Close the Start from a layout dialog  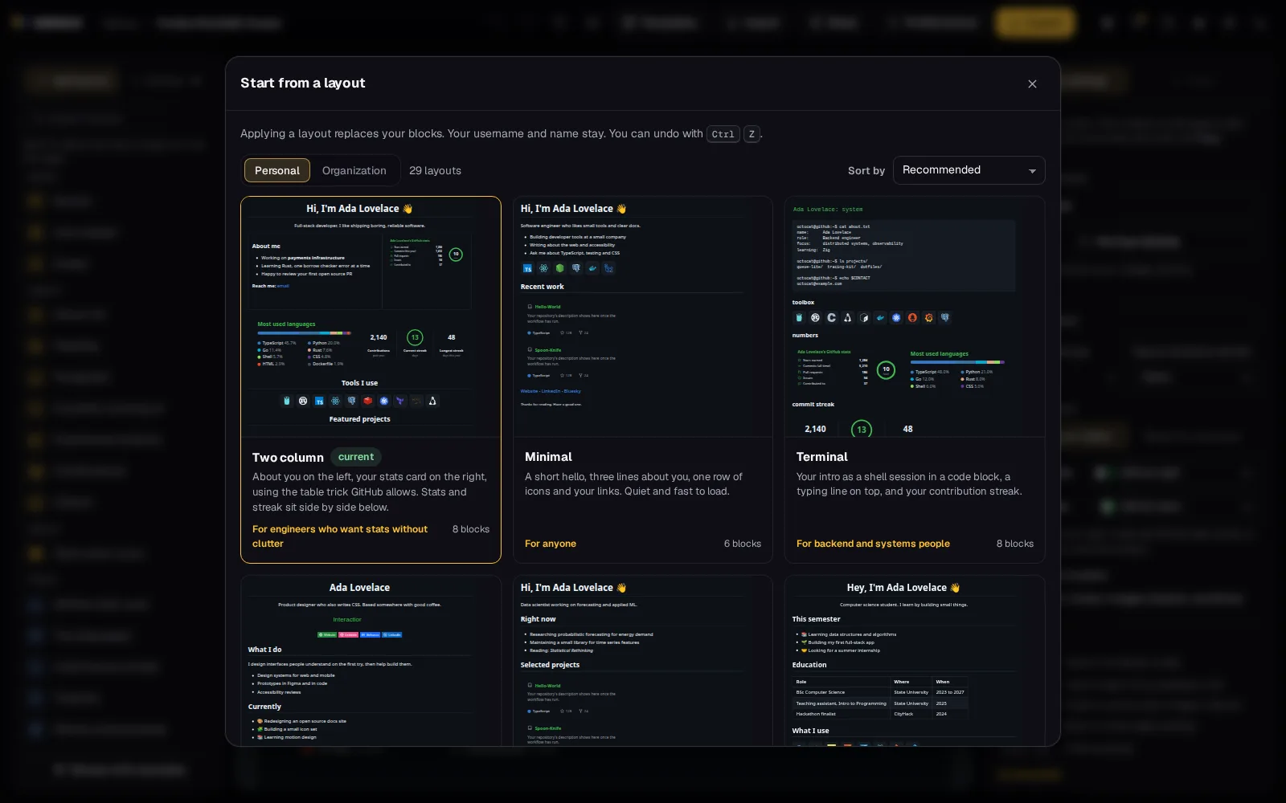[1032, 84]
